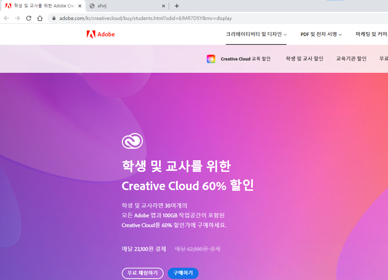The height and width of the screenshot is (280, 388).
Task: Click the blue 구매하기 button
Action: click(183, 273)
